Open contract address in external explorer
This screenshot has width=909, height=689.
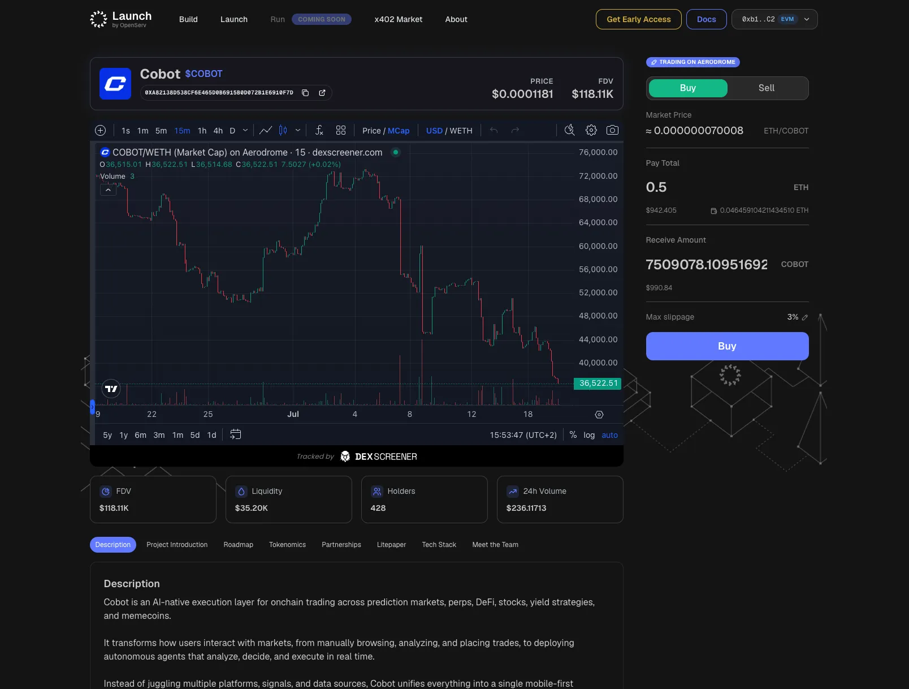click(322, 93)
